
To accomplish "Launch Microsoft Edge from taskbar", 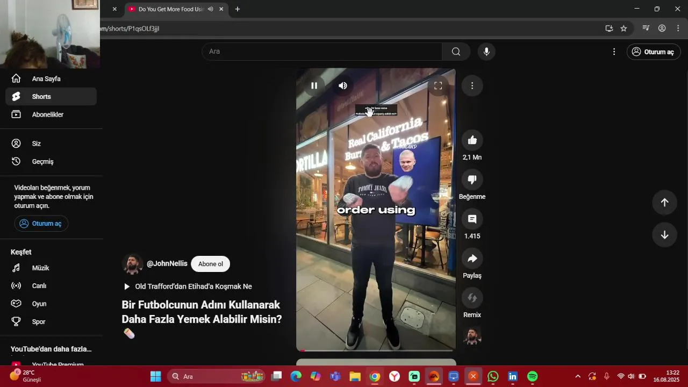I will pos(296,376).
